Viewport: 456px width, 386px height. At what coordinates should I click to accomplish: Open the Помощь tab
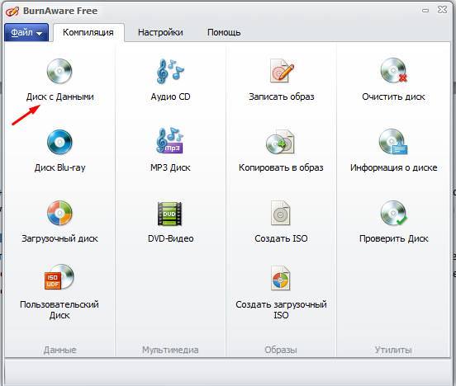pos(224,32)
